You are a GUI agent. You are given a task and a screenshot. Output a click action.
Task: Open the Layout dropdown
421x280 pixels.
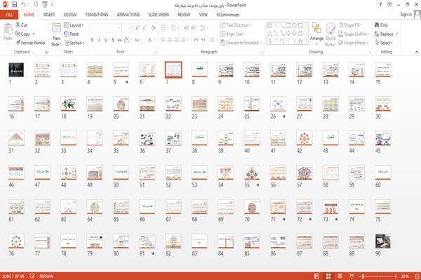pyautogui.click(x=74, y=25)
